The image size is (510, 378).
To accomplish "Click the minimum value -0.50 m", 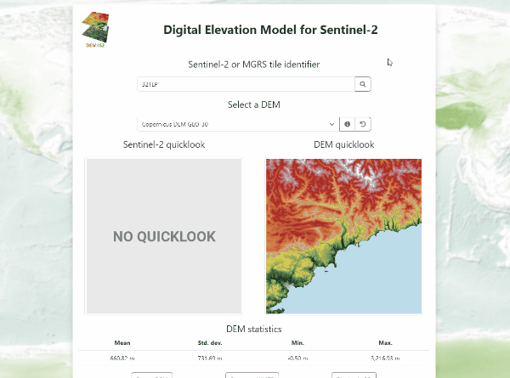I will point(297,358).
